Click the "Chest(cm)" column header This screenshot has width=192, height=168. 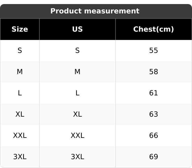[153, 29]
